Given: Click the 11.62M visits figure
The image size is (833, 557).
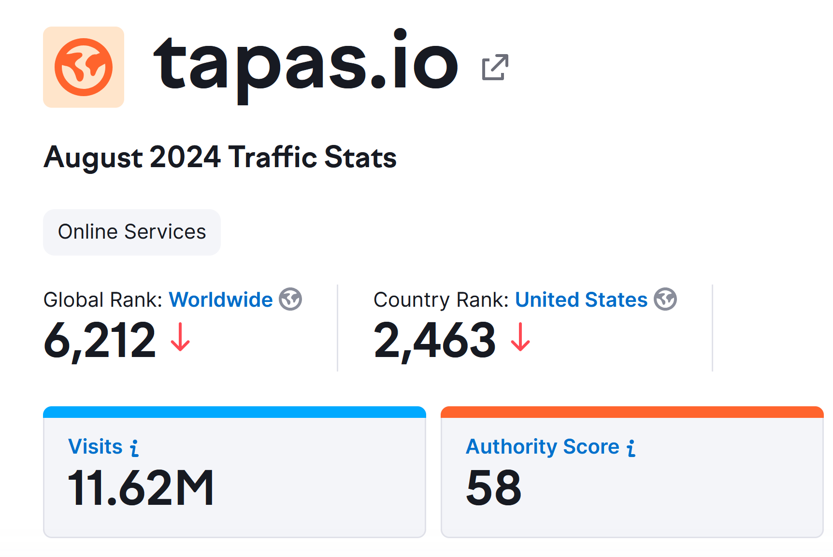Looking at the screenshot, I should 141,488.
